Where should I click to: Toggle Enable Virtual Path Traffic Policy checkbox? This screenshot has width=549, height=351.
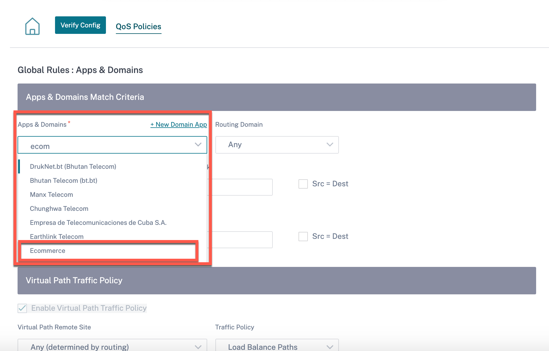(22, 308)
